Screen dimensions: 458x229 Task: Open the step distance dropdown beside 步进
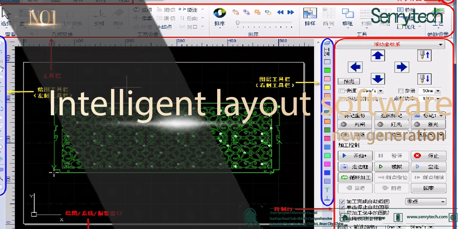438,91
